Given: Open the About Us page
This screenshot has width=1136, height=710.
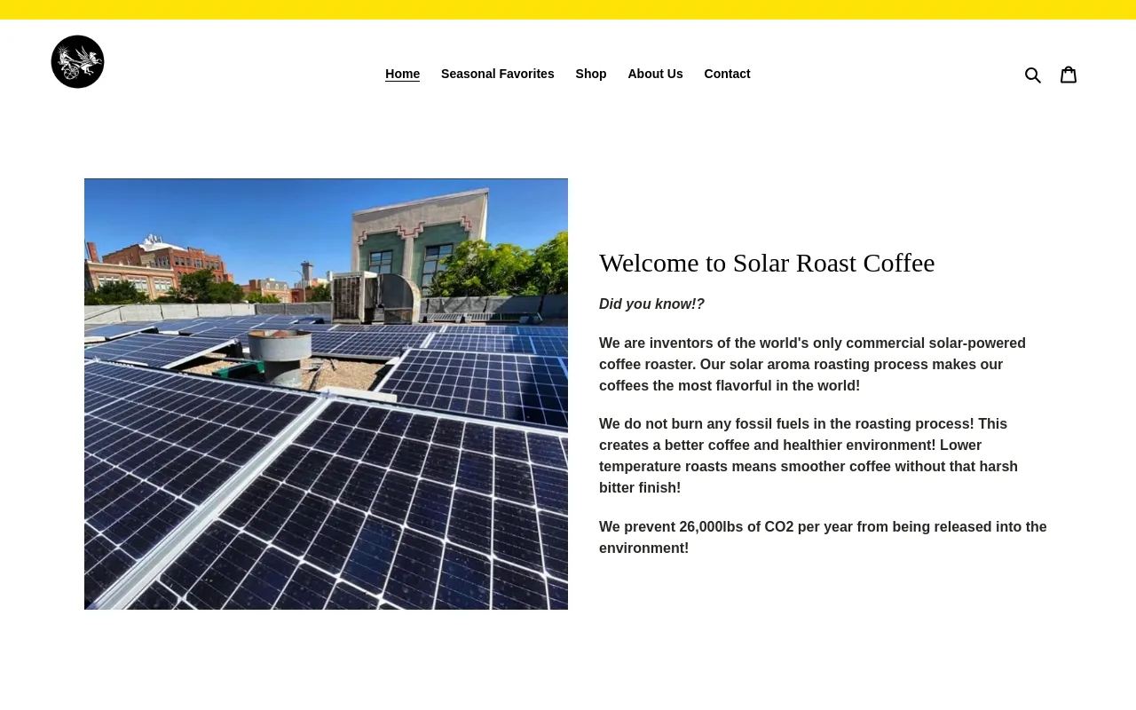Looking at the screenshot, I should (655, 74).
